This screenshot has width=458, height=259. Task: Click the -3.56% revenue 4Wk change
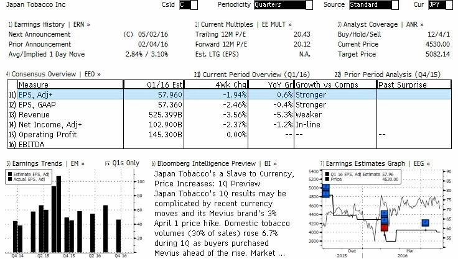pos(235,115)
